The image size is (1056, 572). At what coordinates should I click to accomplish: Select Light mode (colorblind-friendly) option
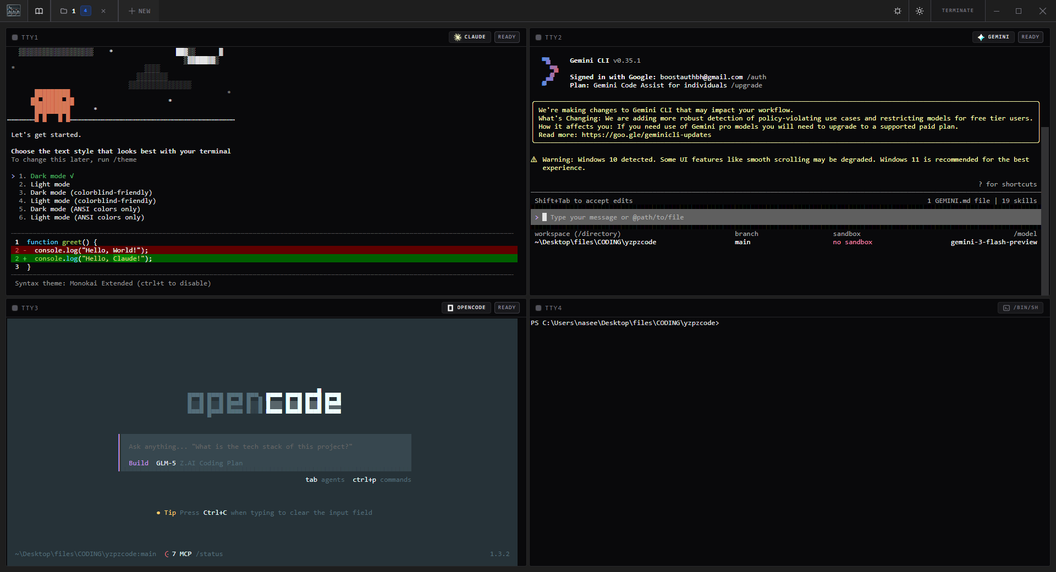click(x=87, y=201)
